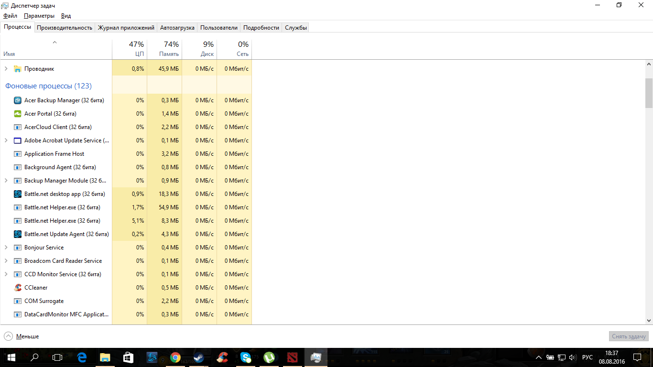The height and width of the screenshot is (367, 653).
Task: Switch to the Подробности tab
Action: tap(261, 28)
